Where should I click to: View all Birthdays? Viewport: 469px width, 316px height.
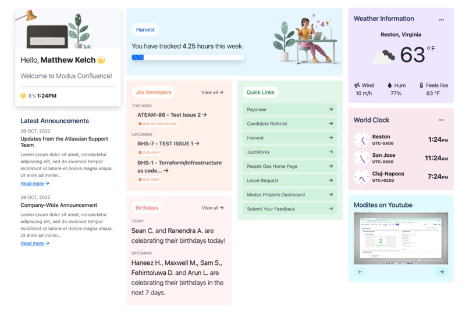212,207
